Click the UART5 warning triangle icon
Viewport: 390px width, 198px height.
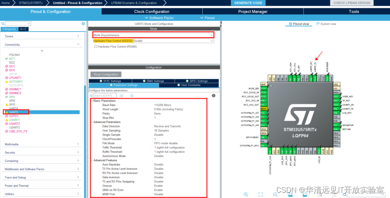(x=7, y=112)
